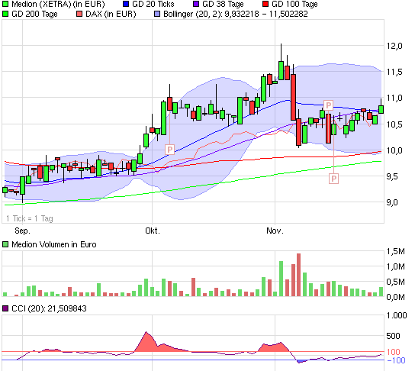Click the tallest red volume bar in November
The height and width of the screenshot is (371, 415).
pyautogui.click(x=298, y=275)
